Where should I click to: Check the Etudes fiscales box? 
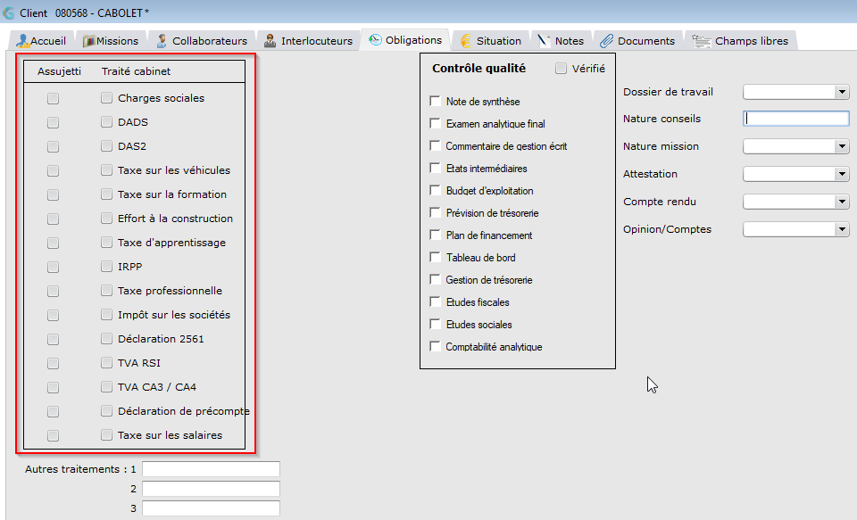point(435,302)
